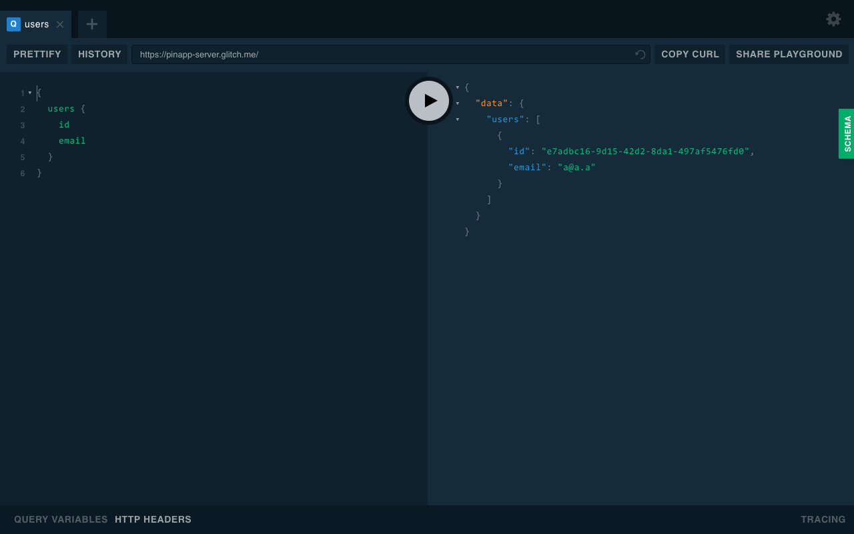Click the "users" key in the response
Screen dimensions: 854x534
(x=505, y=119)
